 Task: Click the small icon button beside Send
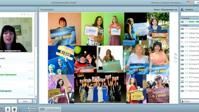pyautogui.click(x=35, y=101)
